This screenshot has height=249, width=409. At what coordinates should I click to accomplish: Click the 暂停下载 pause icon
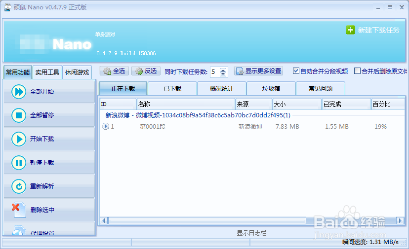19,163
